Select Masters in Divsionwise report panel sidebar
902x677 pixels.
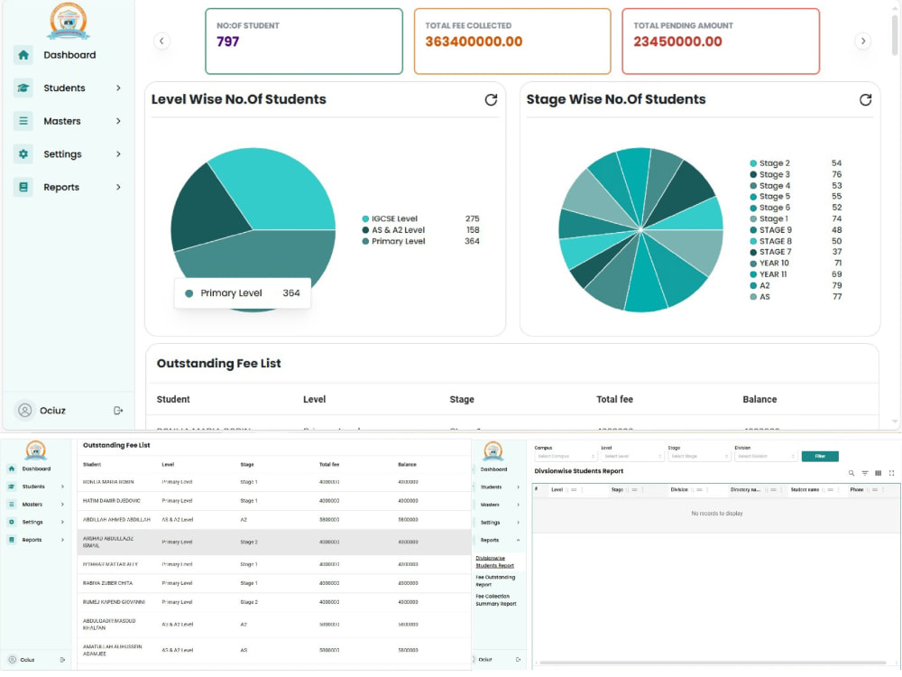tap(490, 505)
